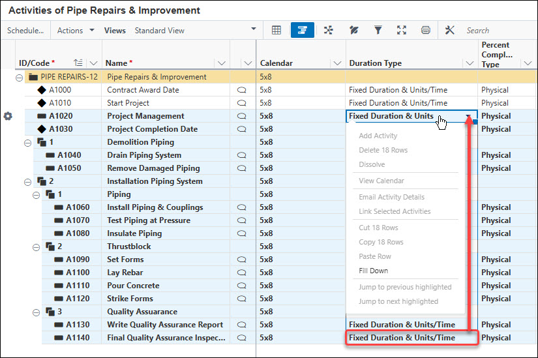Collapse the Piping WBS group
The height and width of the screenshot is (358, 538).
(36, 196)
